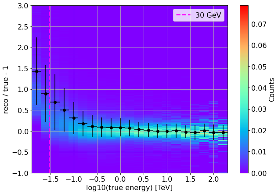Image resolution: width=278 pixels, height=194 pixels.
Task: Click the black data point at x equals −1.0
Action: click(74, 118)
